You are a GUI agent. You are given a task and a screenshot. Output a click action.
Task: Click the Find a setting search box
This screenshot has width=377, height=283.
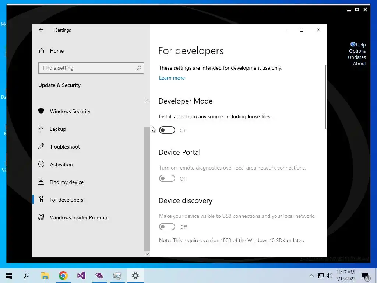(x=91, y=68)
